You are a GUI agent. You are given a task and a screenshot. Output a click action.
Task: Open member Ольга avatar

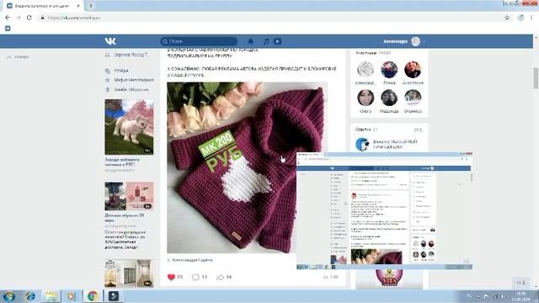tap(366, 98)
